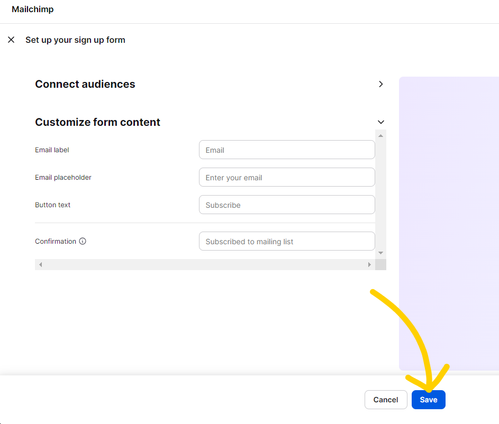The height and width of the screenshot is (424, 499).
Task: Click the Mailchimp title text
Action: (x=33, y=9)
